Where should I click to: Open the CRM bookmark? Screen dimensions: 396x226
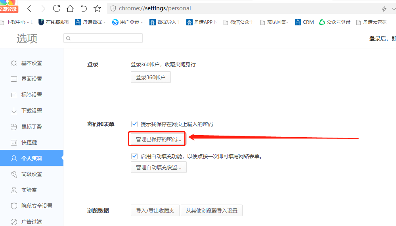(x=304, y=22)
